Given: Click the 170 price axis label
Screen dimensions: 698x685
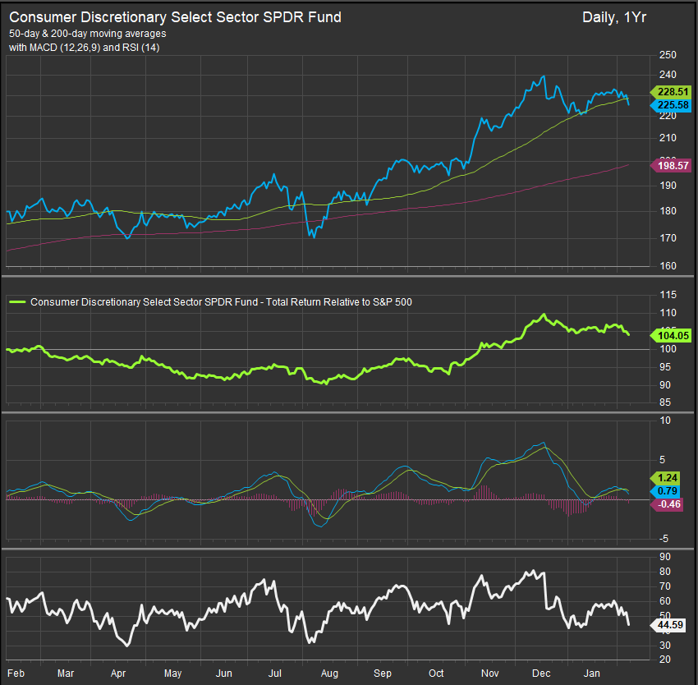Looking at the screenshot, I should pyautogui.click(x=668, y=238).
